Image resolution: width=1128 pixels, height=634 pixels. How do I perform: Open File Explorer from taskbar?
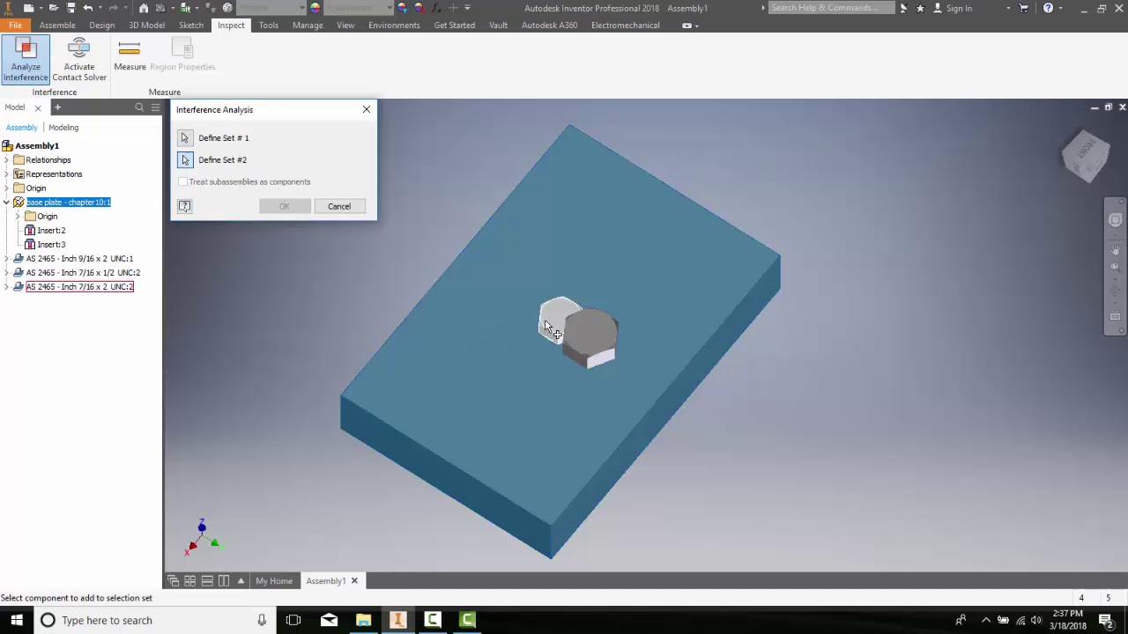coord(363,620)
